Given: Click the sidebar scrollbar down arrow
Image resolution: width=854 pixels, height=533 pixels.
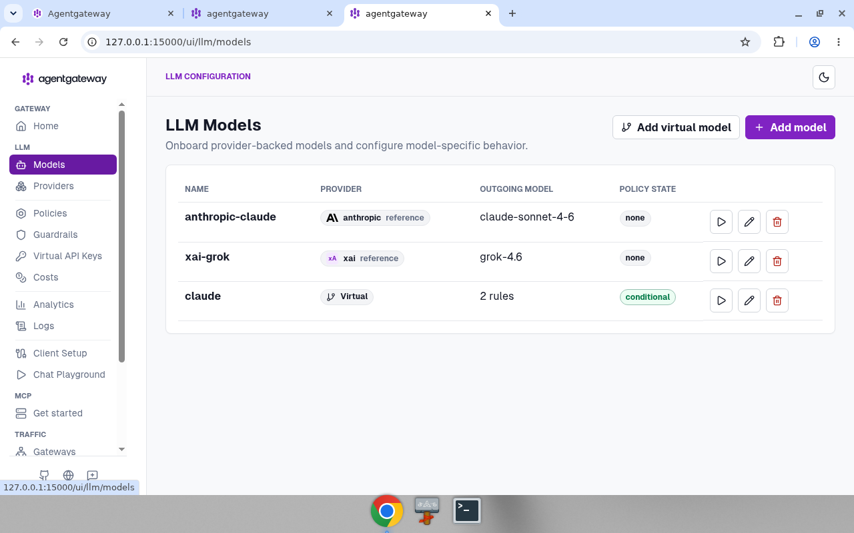Looking at the screenshot, I should [x=121, y=450].
